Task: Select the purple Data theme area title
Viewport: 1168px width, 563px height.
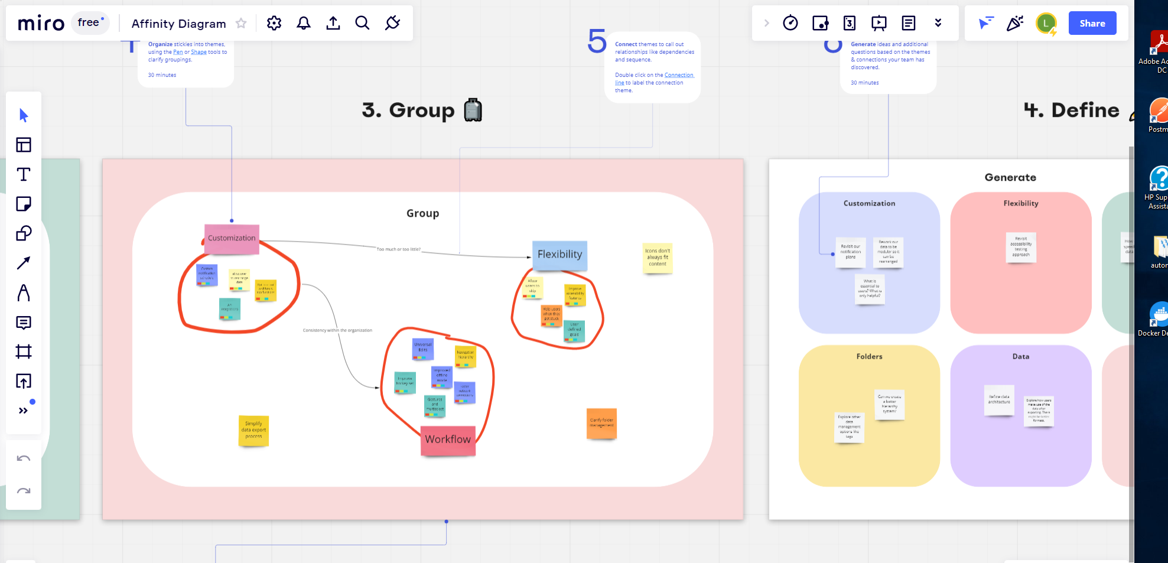Action: tap(1021, 357)
